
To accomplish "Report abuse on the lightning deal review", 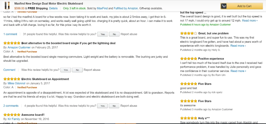I will point(92,70).
